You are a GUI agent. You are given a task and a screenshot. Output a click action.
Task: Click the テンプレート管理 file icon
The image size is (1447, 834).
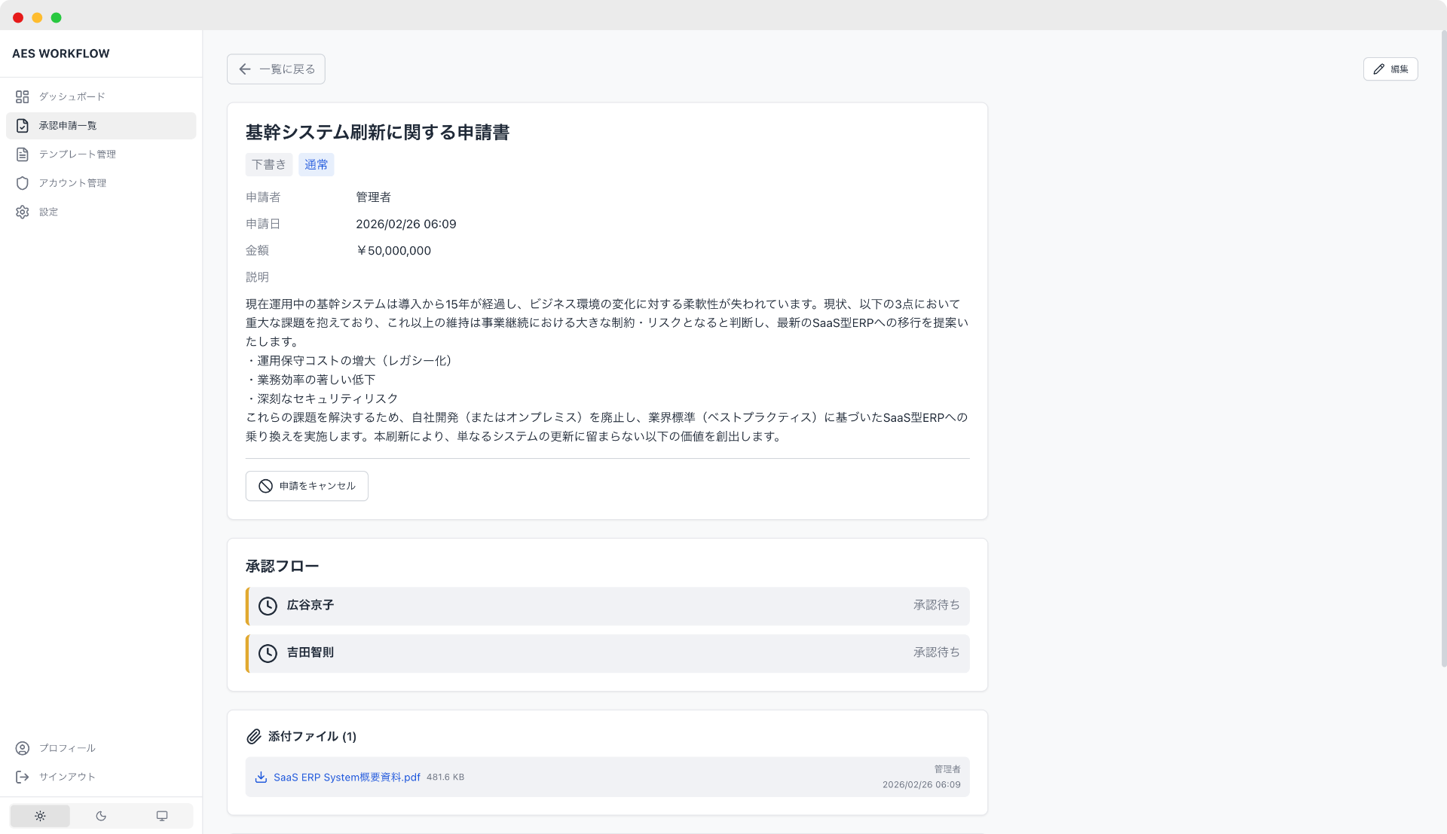(x=22, y=154)
